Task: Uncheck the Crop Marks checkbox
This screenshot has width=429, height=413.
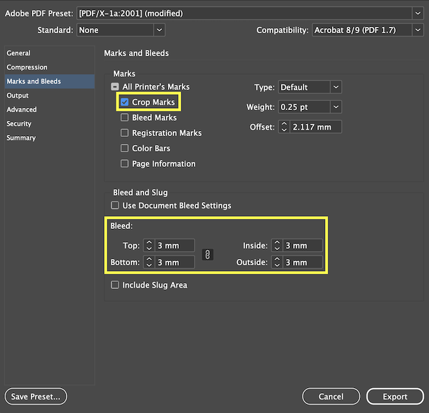Action: tap(125, 102)
